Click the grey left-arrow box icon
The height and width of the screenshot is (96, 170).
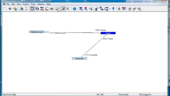click(x=135, y=9)
